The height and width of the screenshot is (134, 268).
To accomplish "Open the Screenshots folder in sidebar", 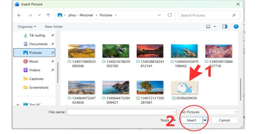I will coord(38,87).
